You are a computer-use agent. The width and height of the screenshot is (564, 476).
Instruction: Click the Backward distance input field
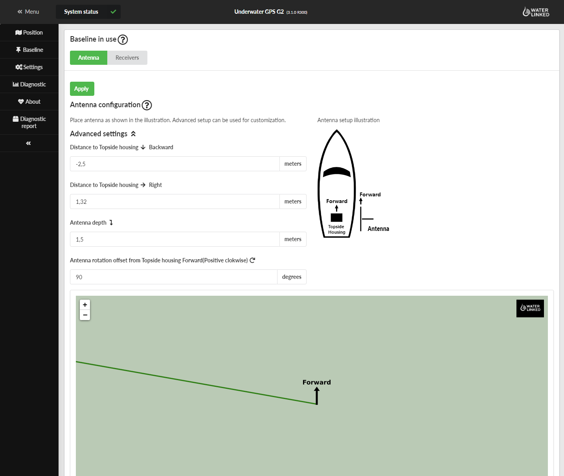tap(175, 164)
